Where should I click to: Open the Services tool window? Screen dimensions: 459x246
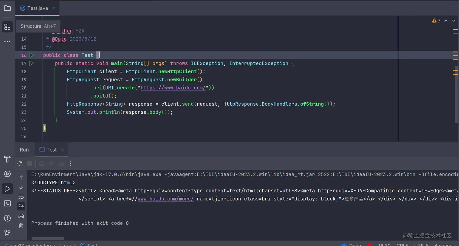[x=7, y=174]
